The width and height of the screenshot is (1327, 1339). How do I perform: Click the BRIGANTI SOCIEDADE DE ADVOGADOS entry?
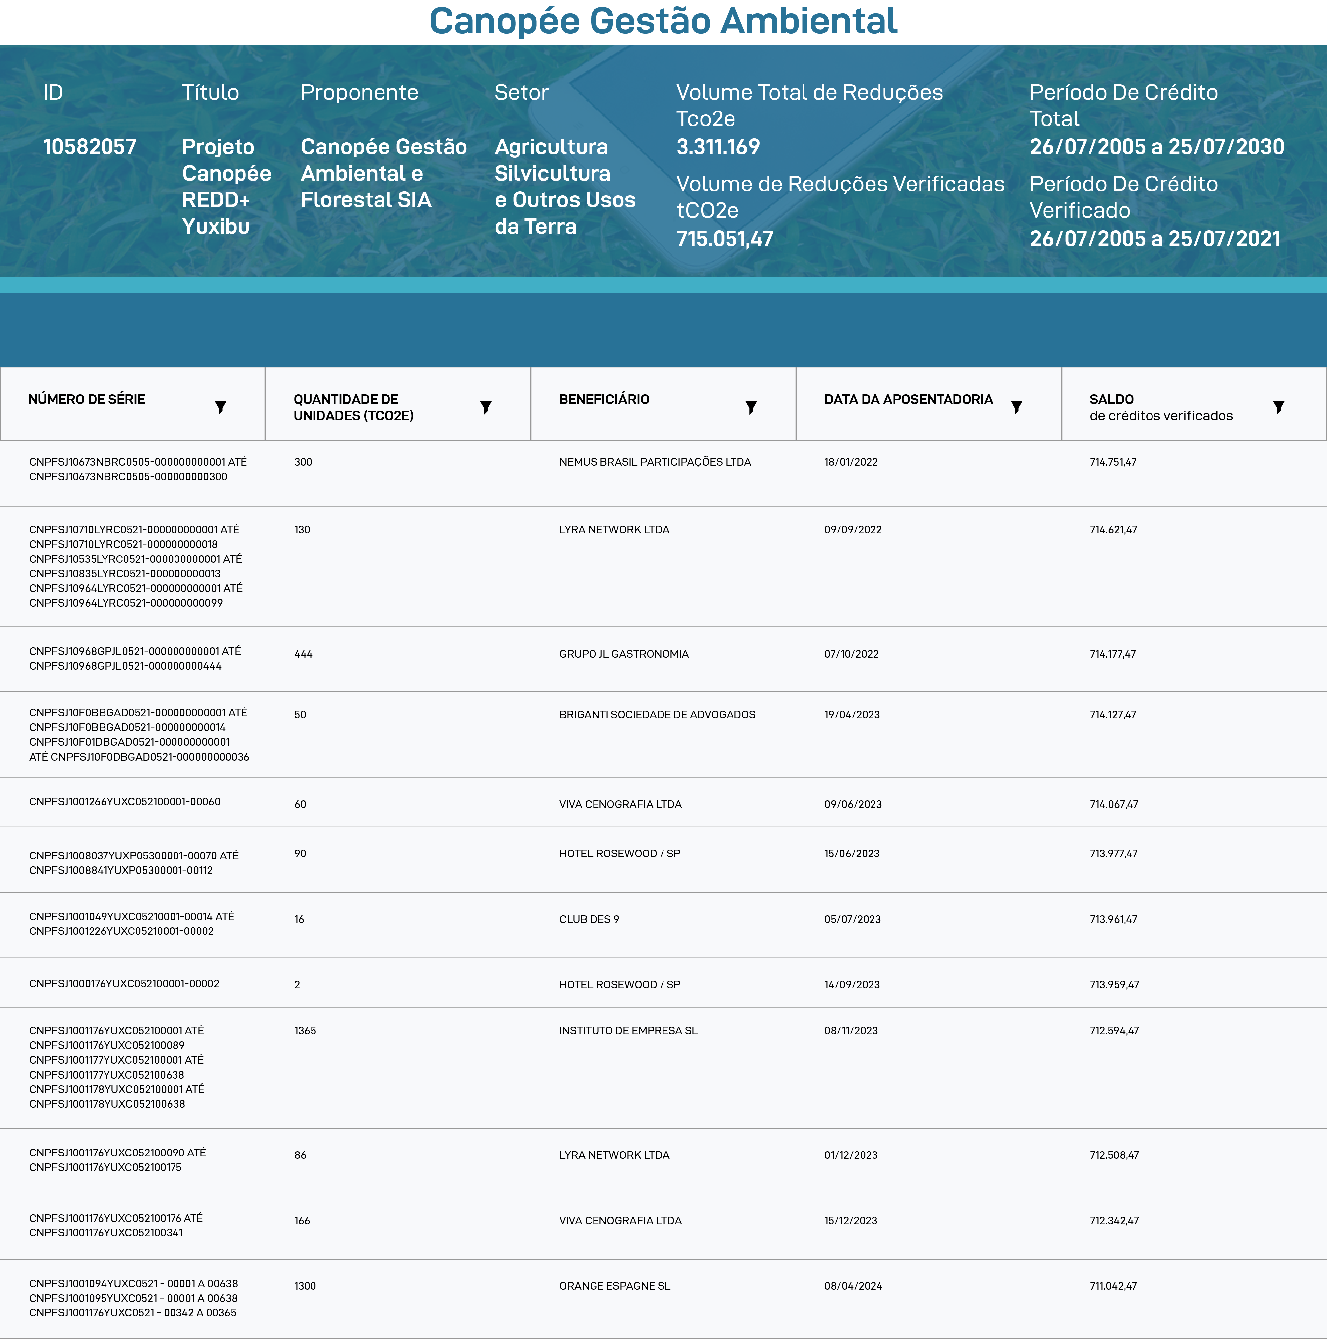[x=657, y=715]
